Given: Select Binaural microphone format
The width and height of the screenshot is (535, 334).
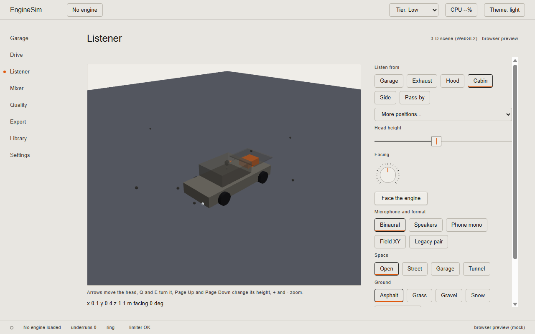Looking at the screenshot, I should [390, 225].
